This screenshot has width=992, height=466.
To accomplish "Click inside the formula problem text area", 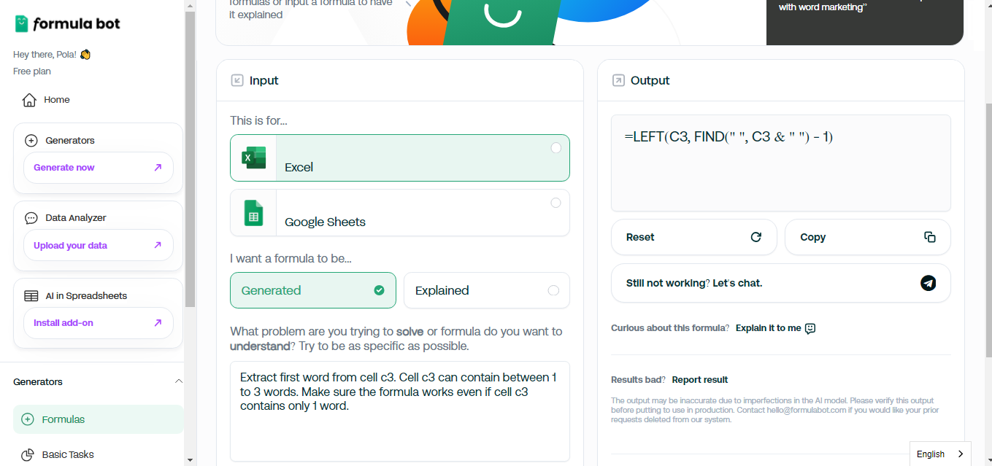I will 399,412.
